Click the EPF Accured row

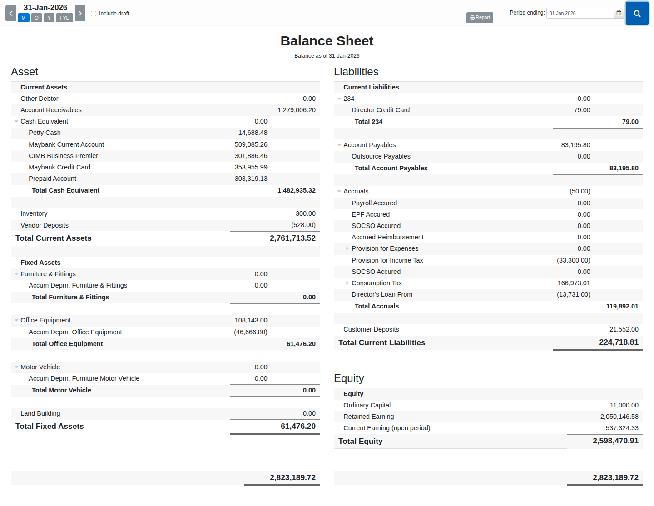(488, 214)
